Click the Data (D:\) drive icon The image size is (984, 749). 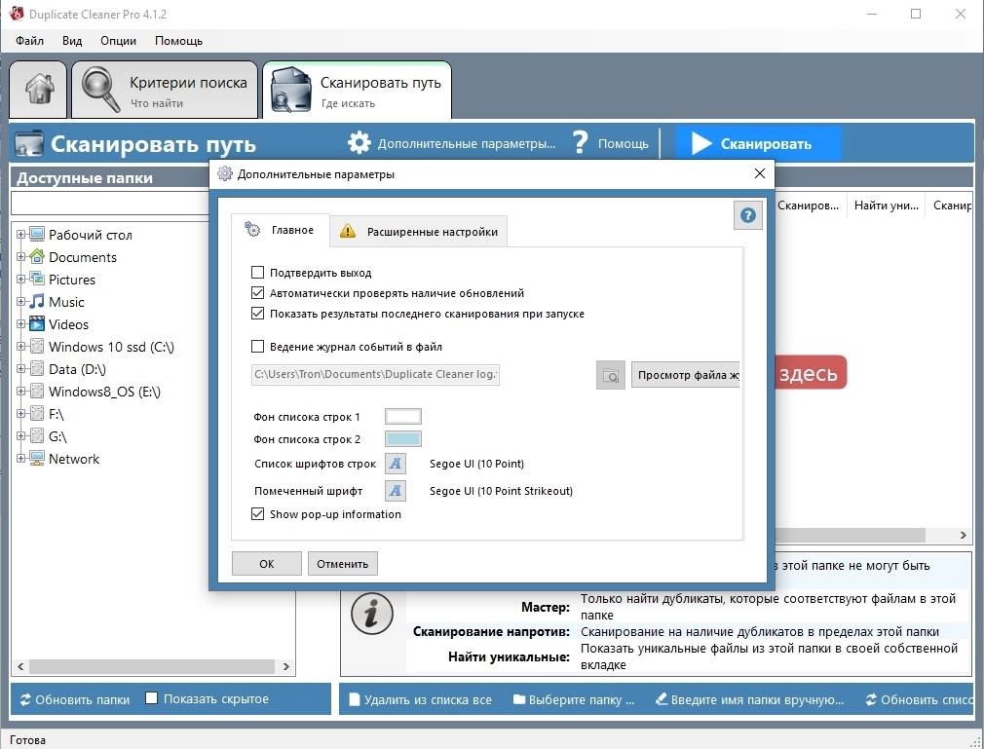coord(37,369)
